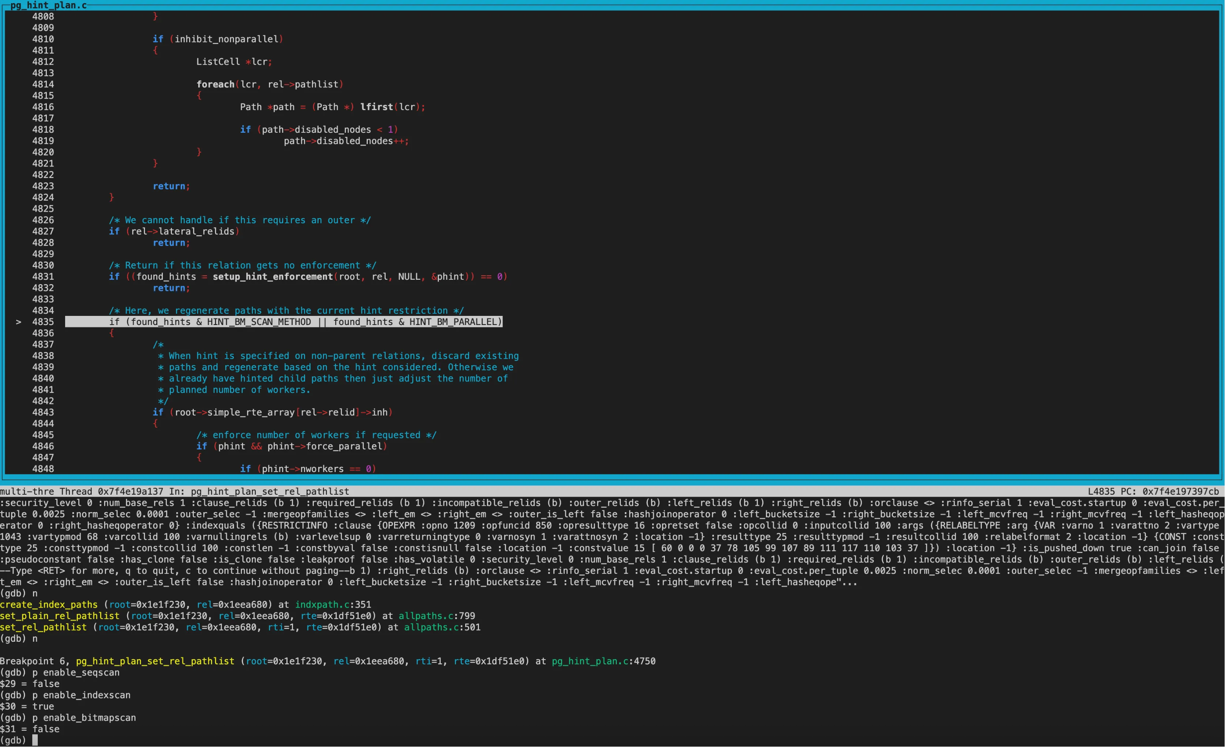
Task: Click indxpath.c:351 file reference
Action: click(332, 604)
